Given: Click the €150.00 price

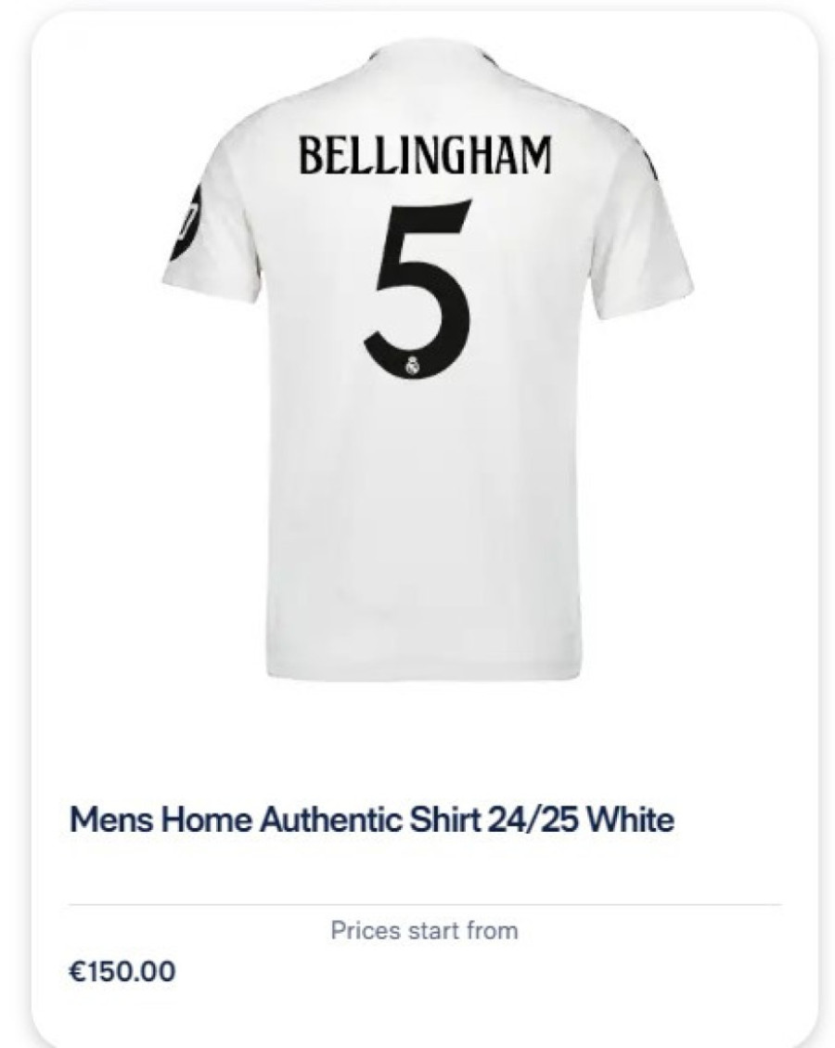Looking at the screenshot, I should coord(122,971).
